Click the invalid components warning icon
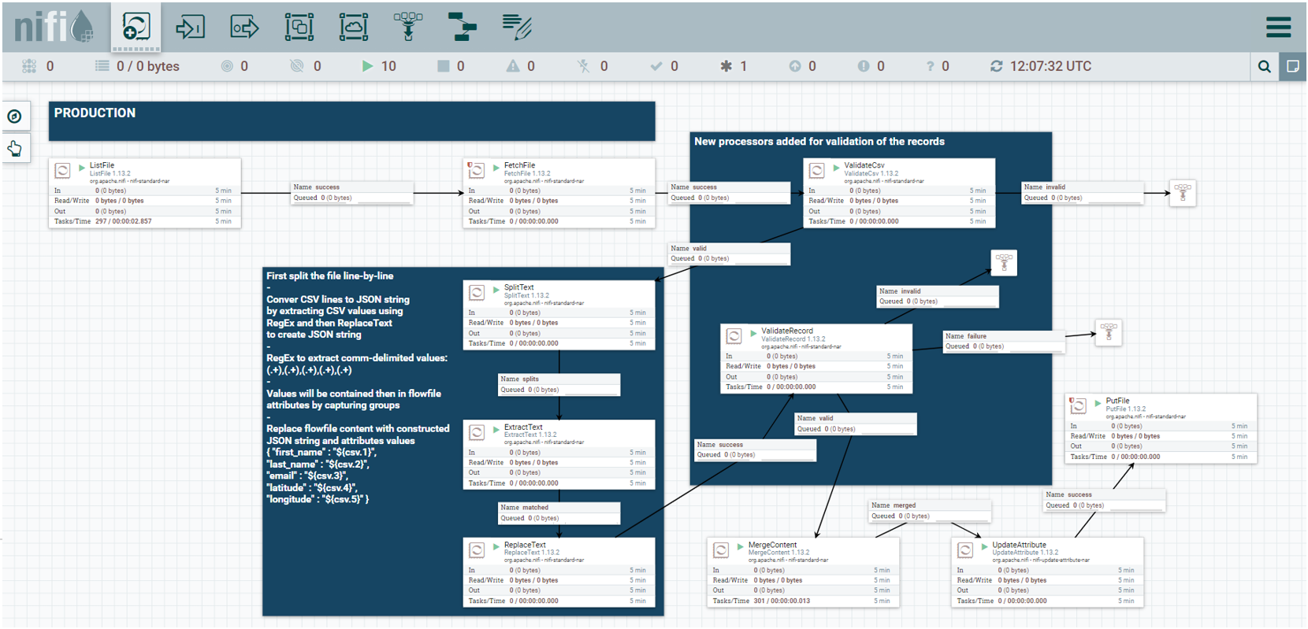Viewport: 1308px width, 629px height. (513, 66)
